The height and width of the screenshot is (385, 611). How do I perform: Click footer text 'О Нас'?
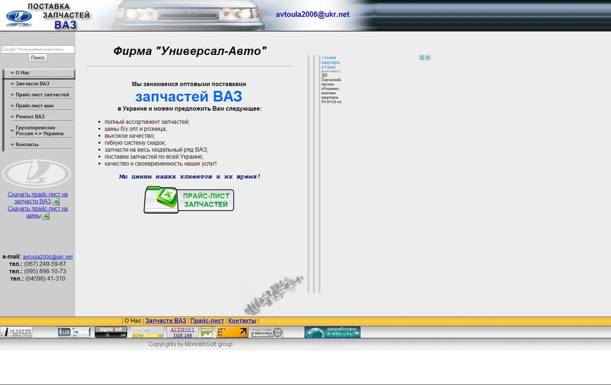[x=133, y=321]
